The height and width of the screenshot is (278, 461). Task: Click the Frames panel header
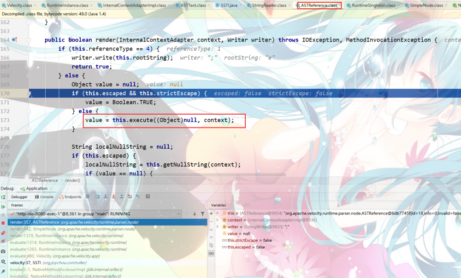pyautogui.click(x=17, y=205)
